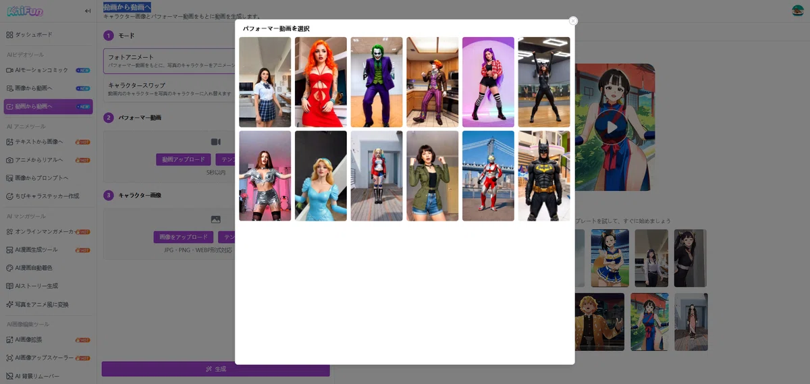Select the Harley Quinn on wooden deck video

[377, 175]
